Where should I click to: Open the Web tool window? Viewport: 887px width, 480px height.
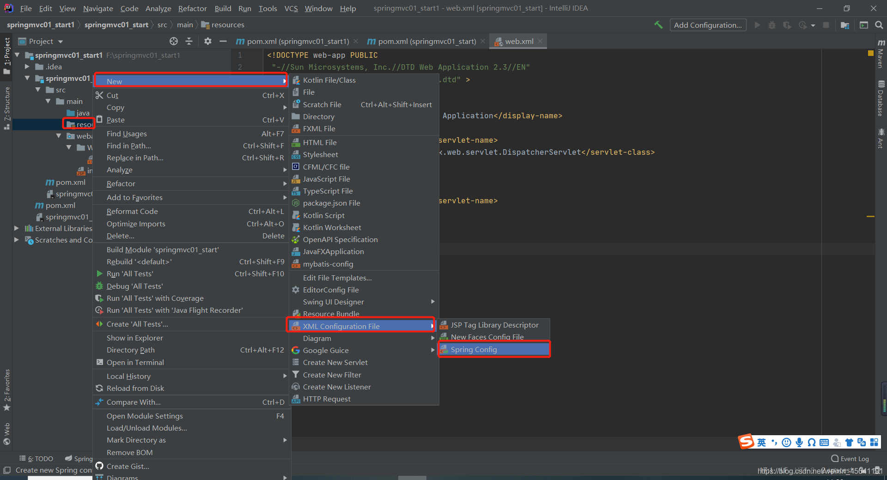[x=7, y=433]
